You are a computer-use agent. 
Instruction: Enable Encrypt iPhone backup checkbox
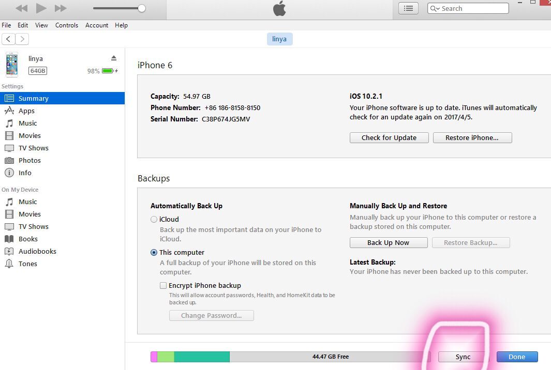click(x=163, y=285)
